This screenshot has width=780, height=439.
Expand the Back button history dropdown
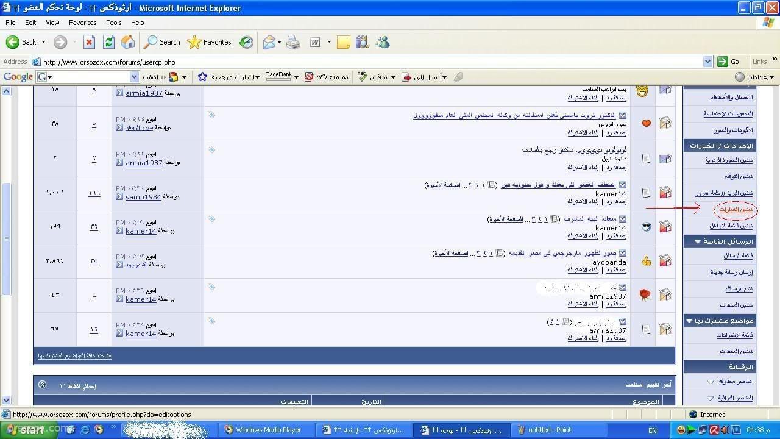click(43, 42)
